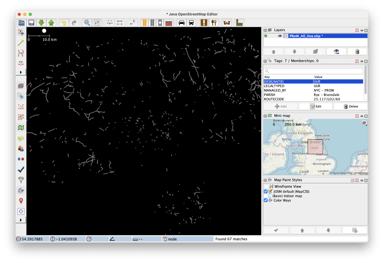Open the castle historic preset icon
The height and width of the screenshot is (263, 384).
[x=227, y=22]
